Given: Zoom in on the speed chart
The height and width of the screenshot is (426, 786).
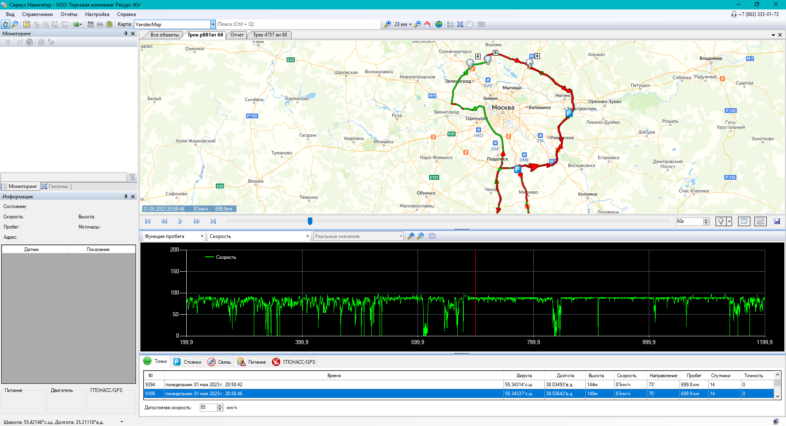Looking at the screenshot, I should point(411,236).
